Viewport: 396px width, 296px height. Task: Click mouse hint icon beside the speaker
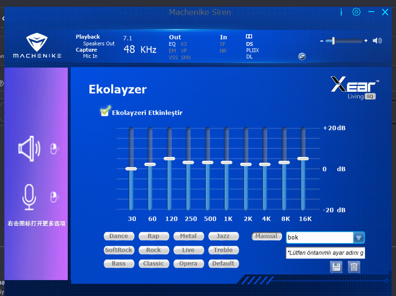54,149
